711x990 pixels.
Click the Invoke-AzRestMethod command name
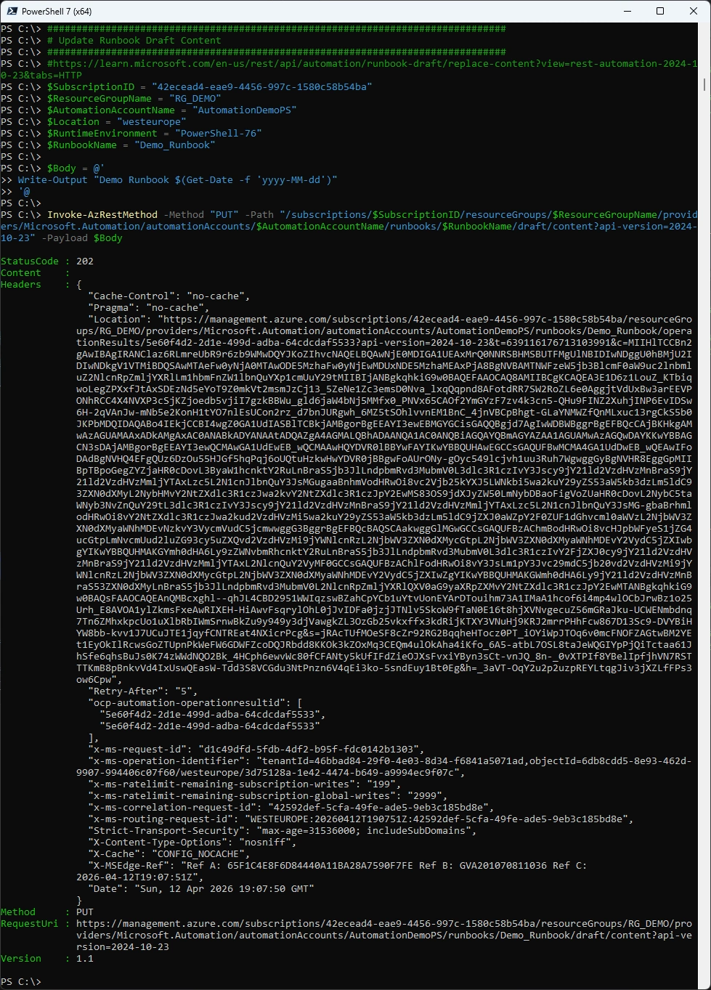coord(102,215)
